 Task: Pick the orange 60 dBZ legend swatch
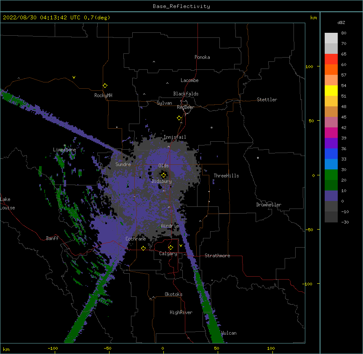(x=331, y=69)
